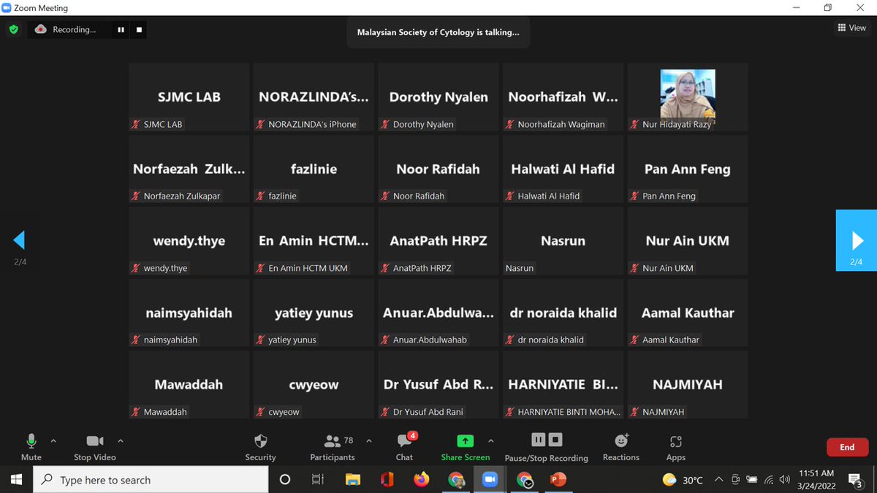This screenshot has width=877, height=493.
Task: Show hidden system tray icons
Action: tap(718, 480)
